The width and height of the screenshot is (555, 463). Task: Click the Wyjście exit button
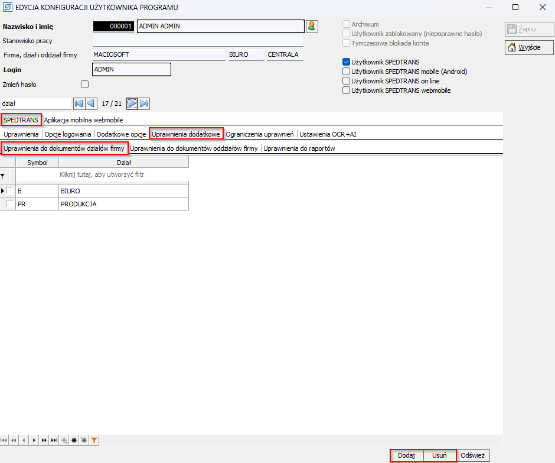pos(529,48)
